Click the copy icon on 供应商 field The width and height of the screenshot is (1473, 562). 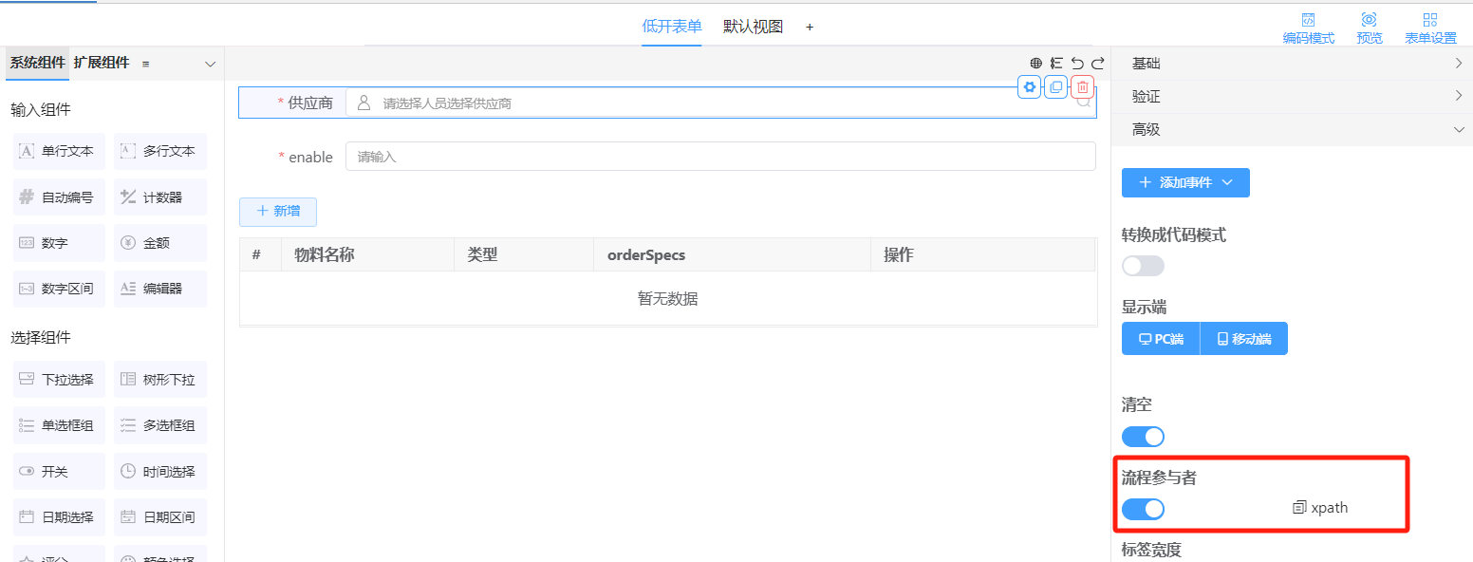1056,86
